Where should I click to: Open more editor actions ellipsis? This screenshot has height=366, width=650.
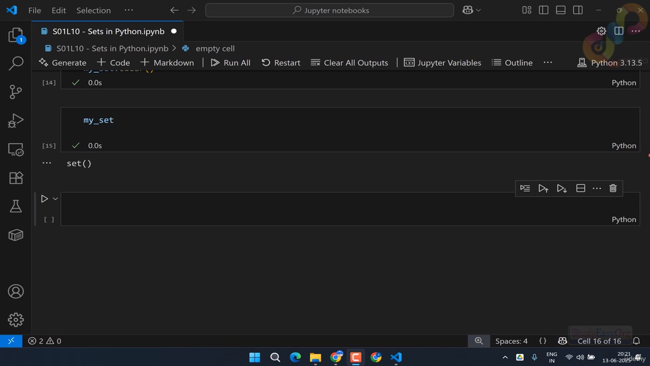(635, 31)
